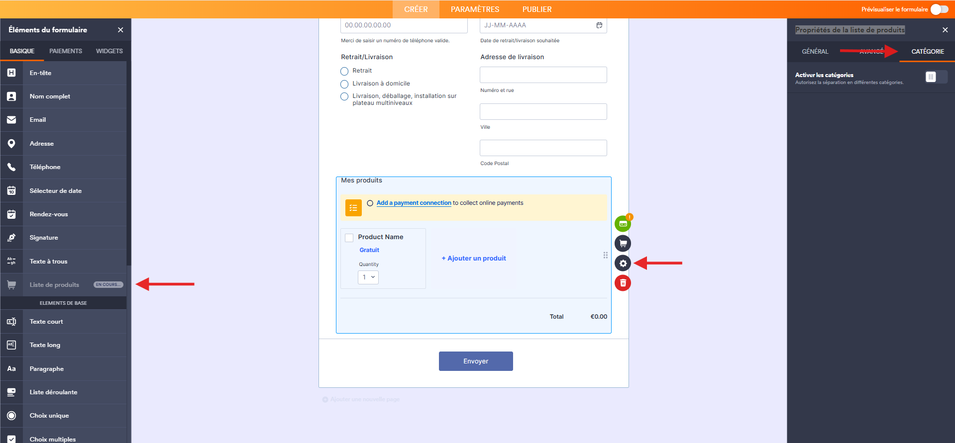Switch to the PARAMÈTRES tab
The image size is (955, 443).
tap(475, 9)
